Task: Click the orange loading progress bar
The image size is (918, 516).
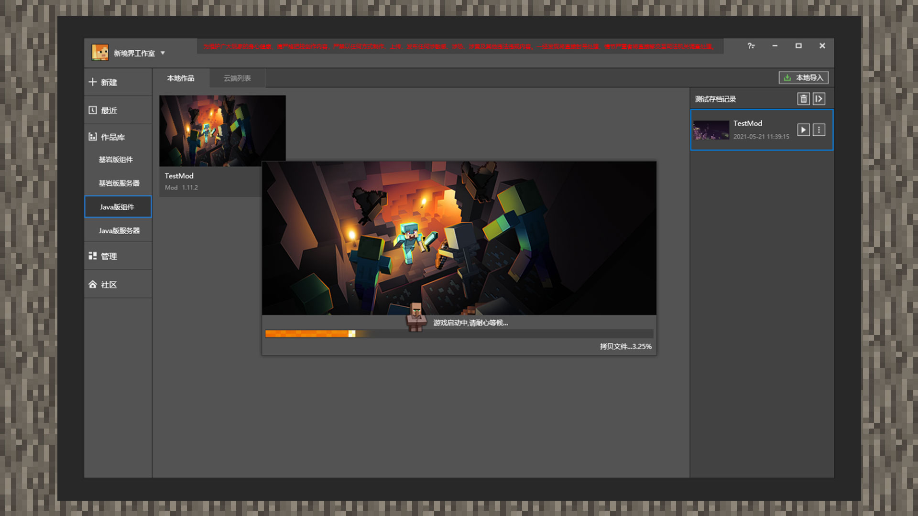Action: [459, 333]
